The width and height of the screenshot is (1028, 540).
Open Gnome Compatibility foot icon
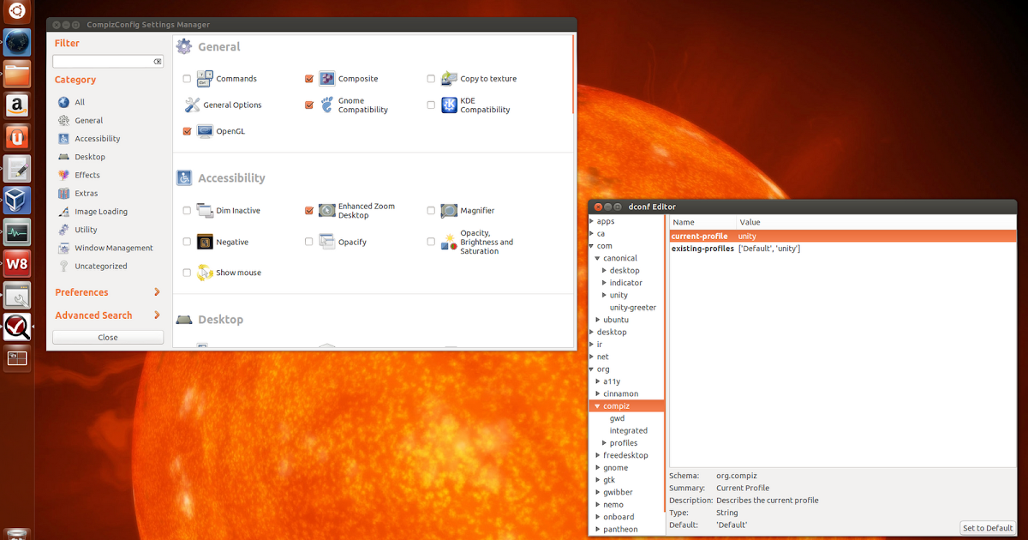326,105
